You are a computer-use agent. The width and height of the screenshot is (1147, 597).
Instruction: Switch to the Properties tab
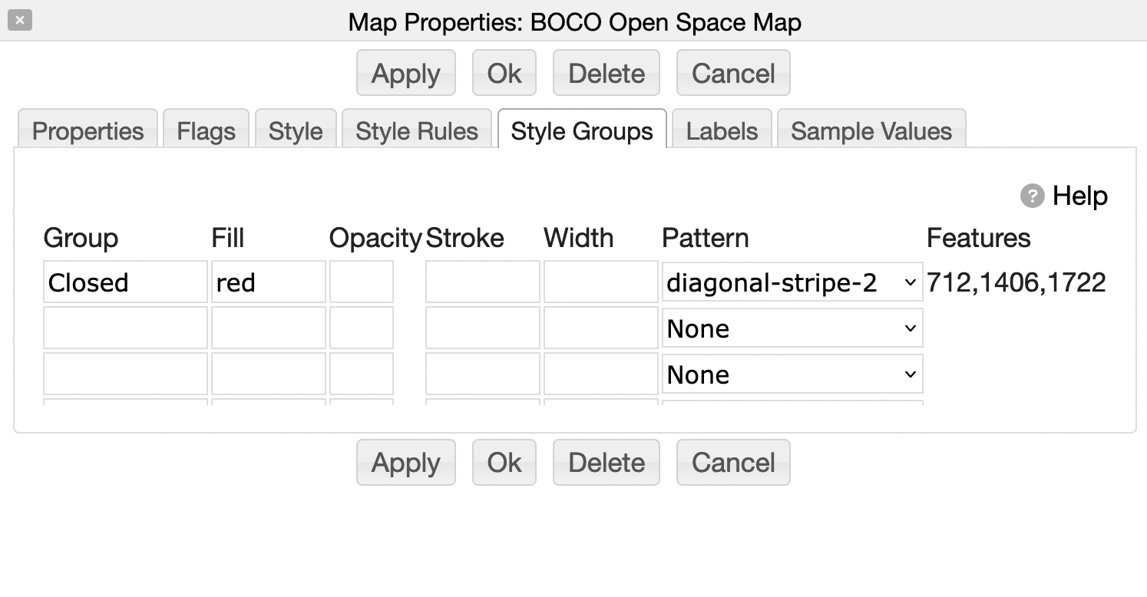(88, 130)
